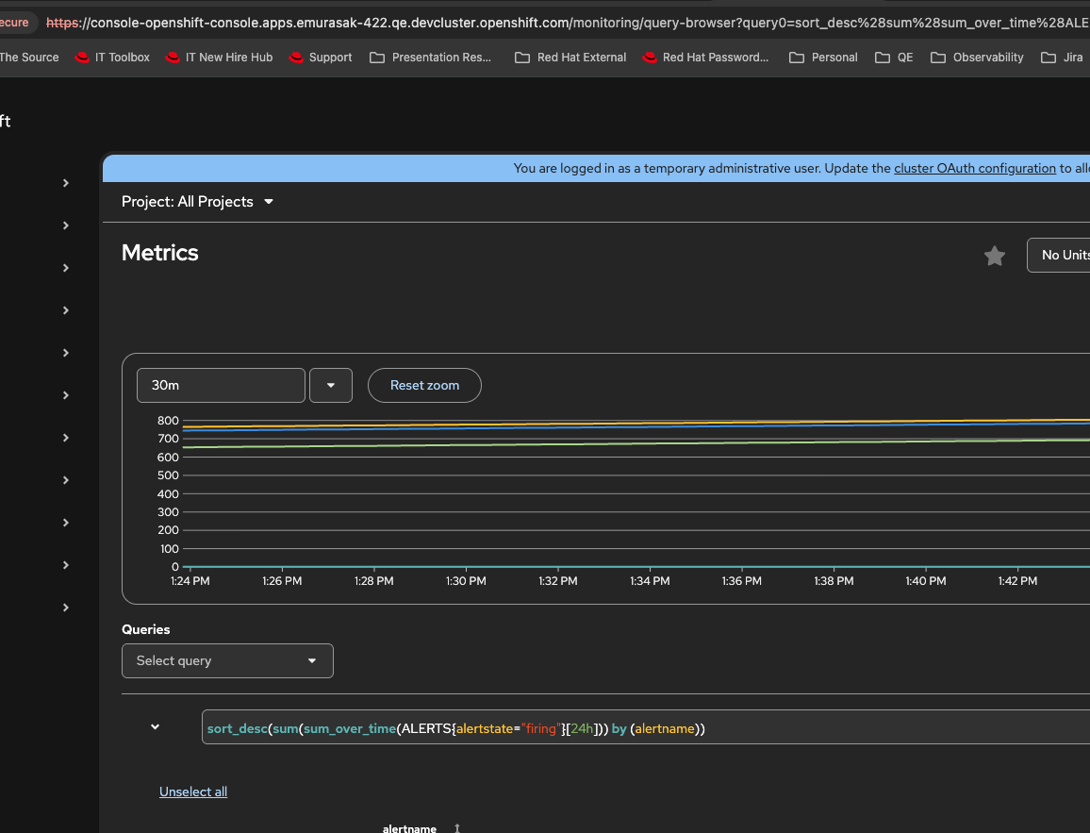Follow the cluster OAuth configuration link

coord(974,168)
